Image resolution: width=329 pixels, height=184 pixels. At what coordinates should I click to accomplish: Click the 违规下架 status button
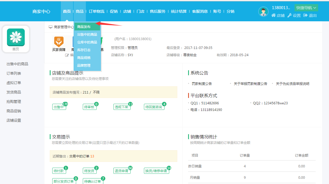click(121, 107)
